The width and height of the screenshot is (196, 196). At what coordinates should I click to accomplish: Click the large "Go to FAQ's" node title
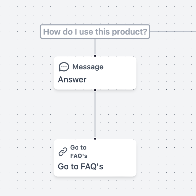81,166
